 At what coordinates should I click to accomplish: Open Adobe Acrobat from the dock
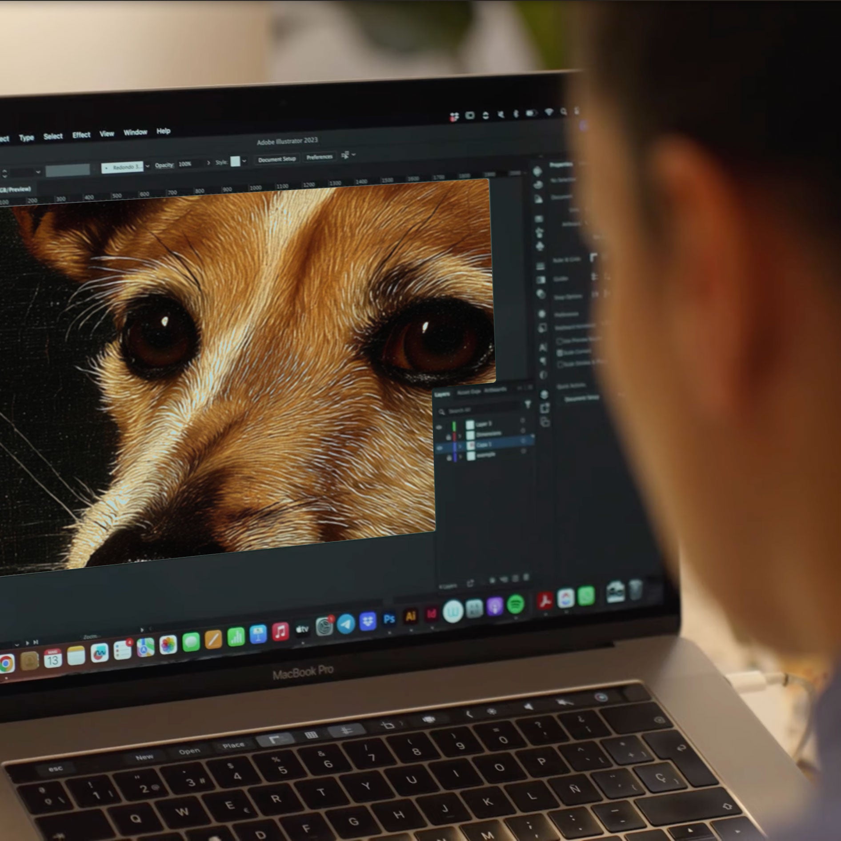[545, 601]
